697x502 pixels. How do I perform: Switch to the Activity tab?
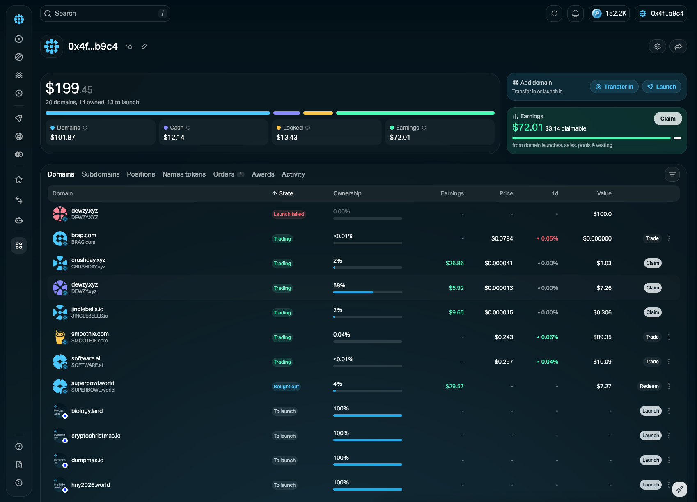[x=293, y=174]
